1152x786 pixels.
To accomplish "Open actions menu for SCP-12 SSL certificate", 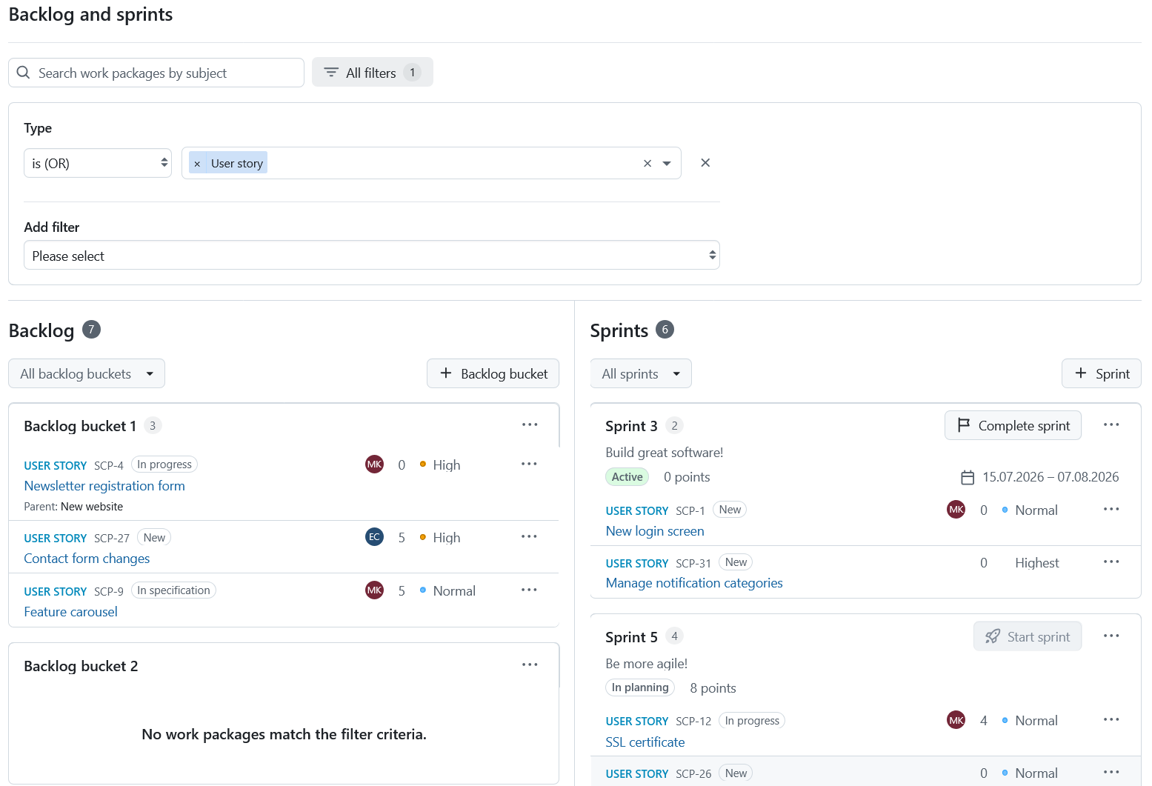I will click(x=1111, y=720).
